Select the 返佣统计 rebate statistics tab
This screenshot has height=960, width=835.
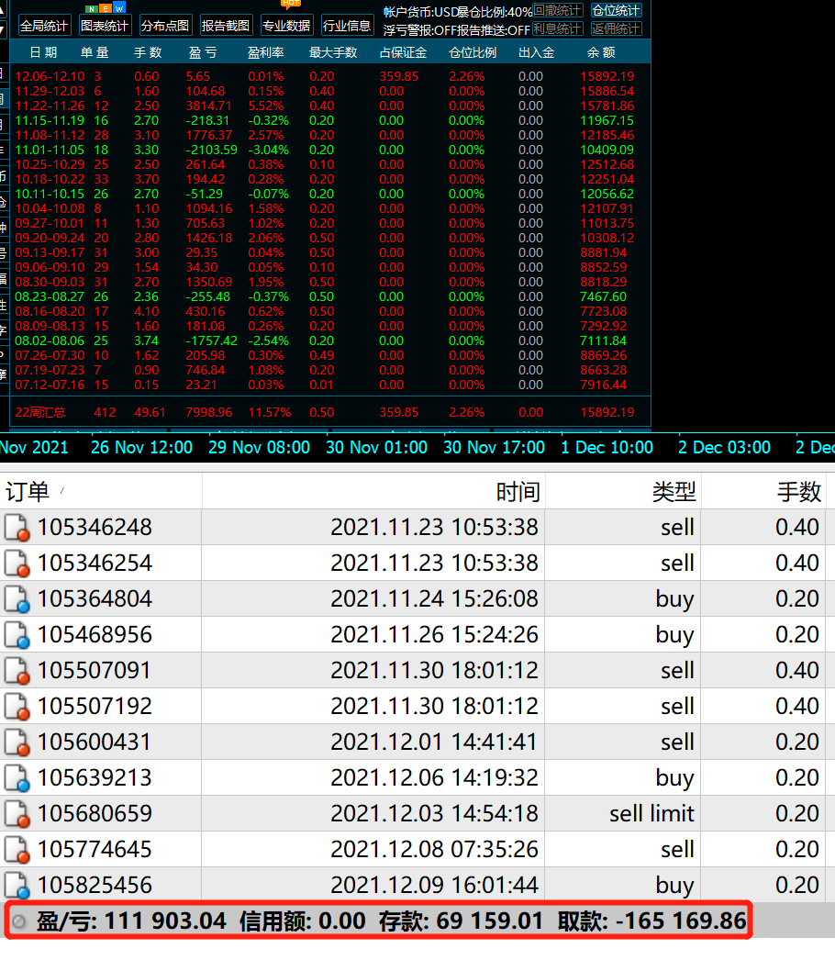point(616,28)
